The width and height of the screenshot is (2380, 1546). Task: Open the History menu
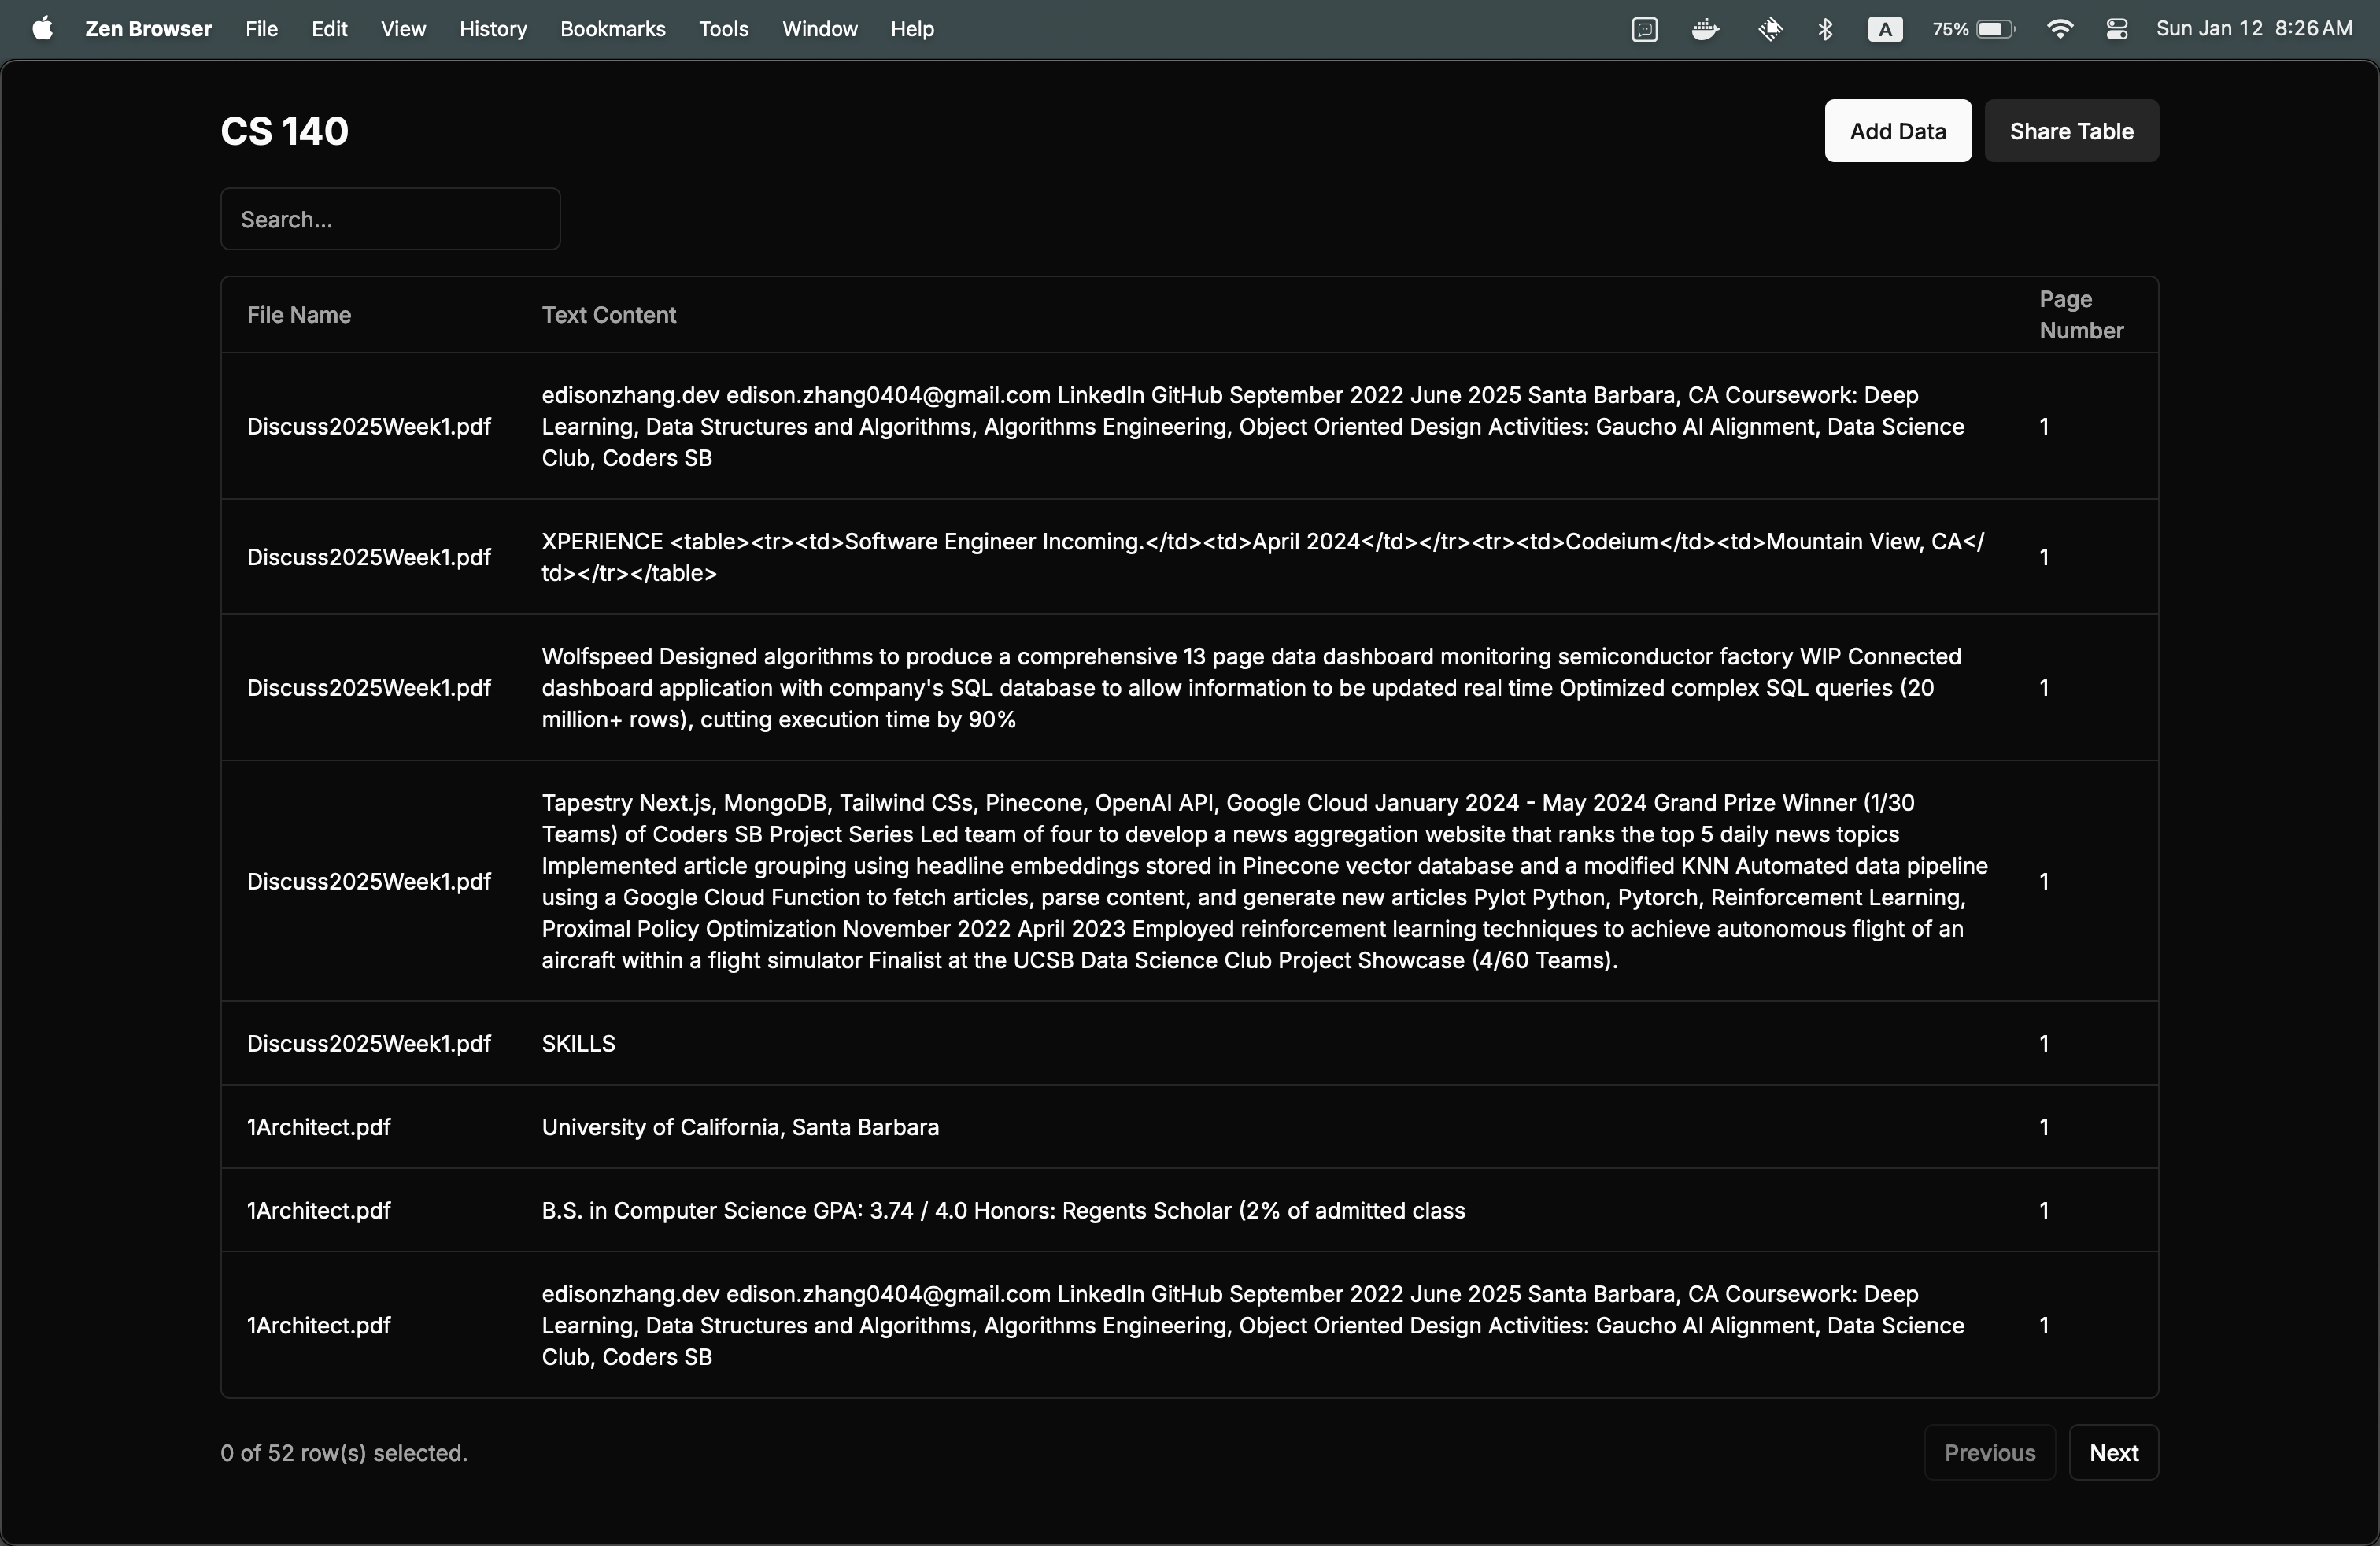coord(493,29)
